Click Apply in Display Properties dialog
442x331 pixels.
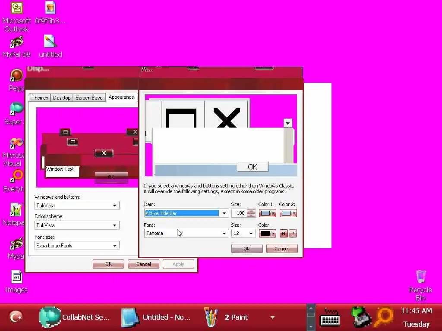[178, 264]
